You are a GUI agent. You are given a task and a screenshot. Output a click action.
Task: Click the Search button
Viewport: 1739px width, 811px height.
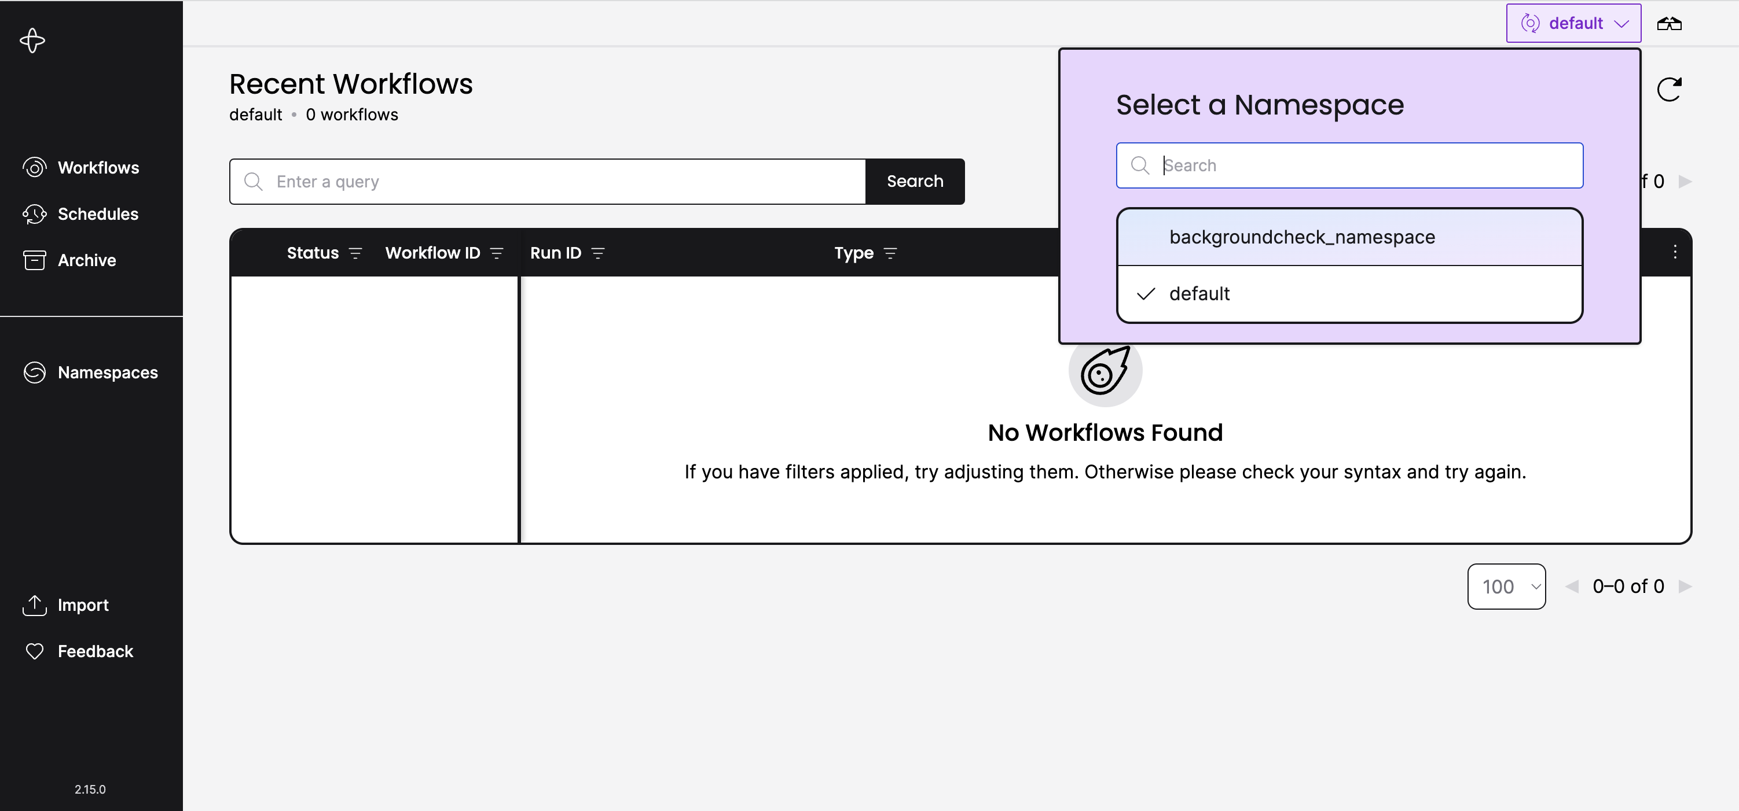[915, 181]
